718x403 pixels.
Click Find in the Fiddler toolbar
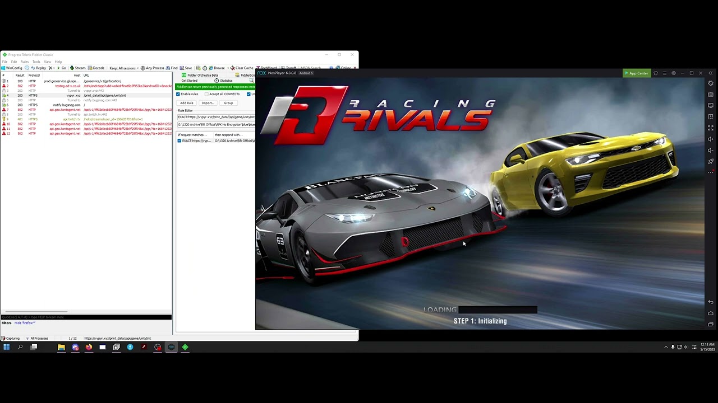172,68
